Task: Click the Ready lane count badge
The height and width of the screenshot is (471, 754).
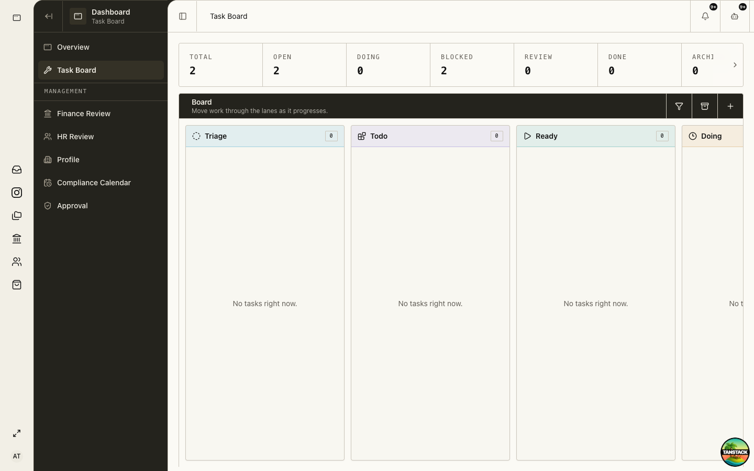Action: point(662,136)
